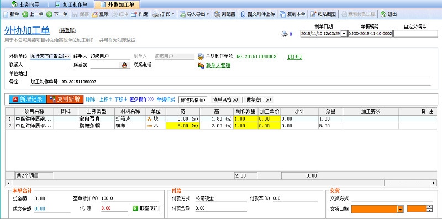Open the 交货日期 dropdown arrow
This screenshot has height=219, width=442.
400,209
